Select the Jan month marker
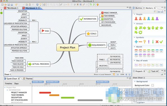Viewport: 167px width, 106px height. 136,51
